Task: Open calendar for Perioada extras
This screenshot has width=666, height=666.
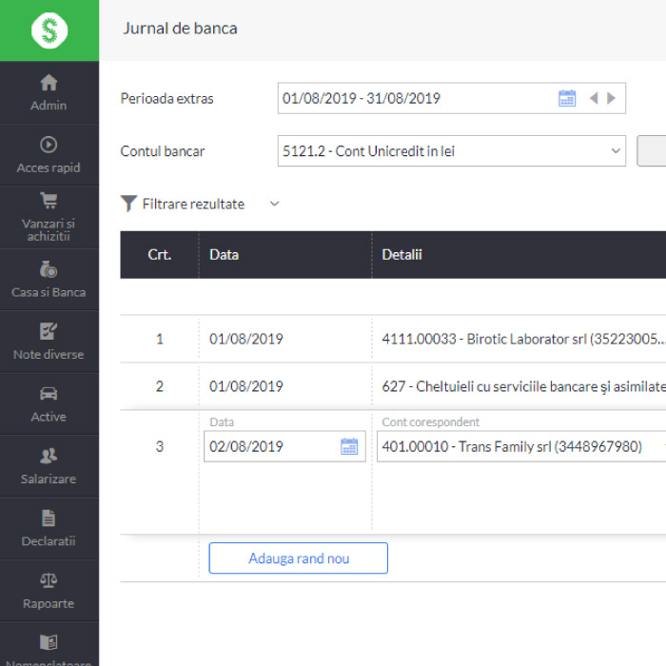Action: click(x=567, y=98)
